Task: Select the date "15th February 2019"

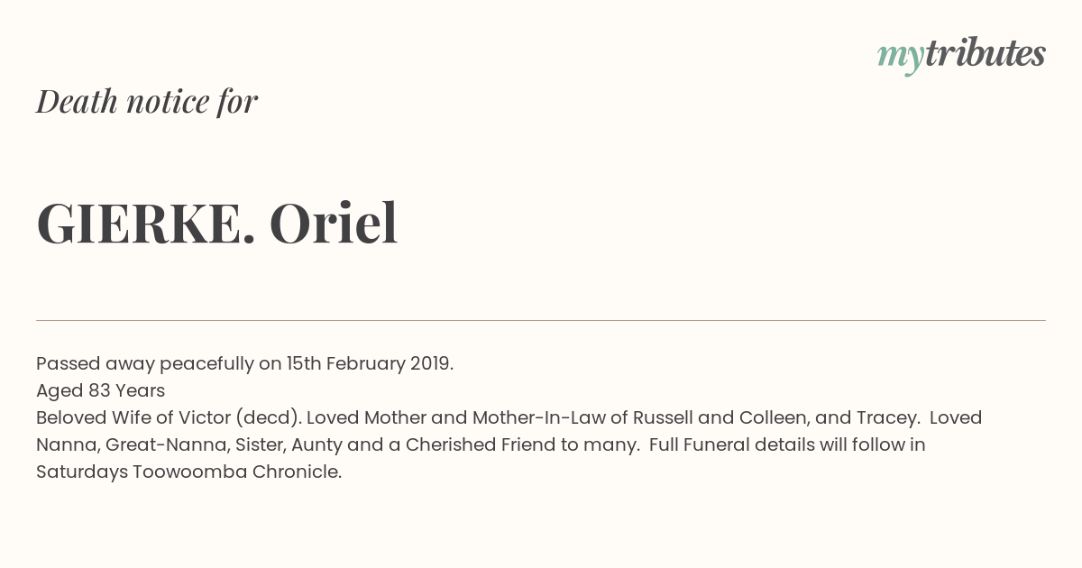Action: pyautogui.click(x=367, y=364)
